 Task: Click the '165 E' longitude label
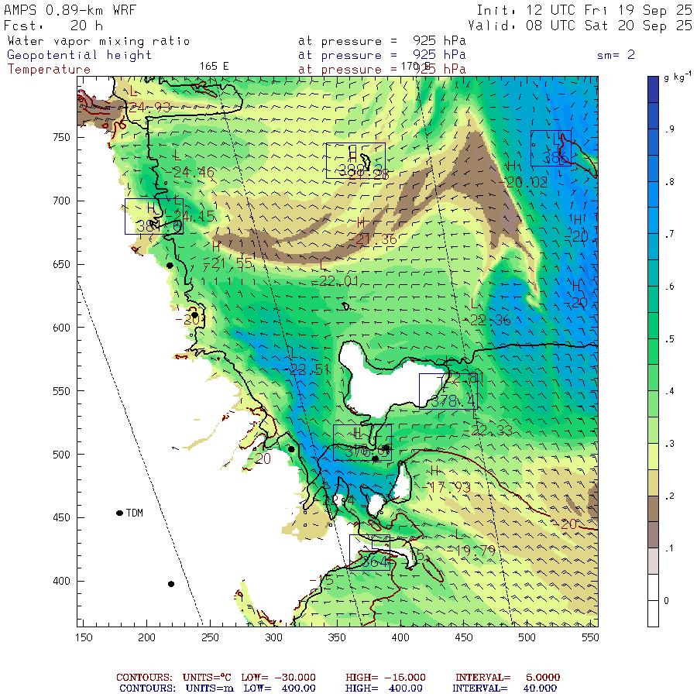coord(215,67)
